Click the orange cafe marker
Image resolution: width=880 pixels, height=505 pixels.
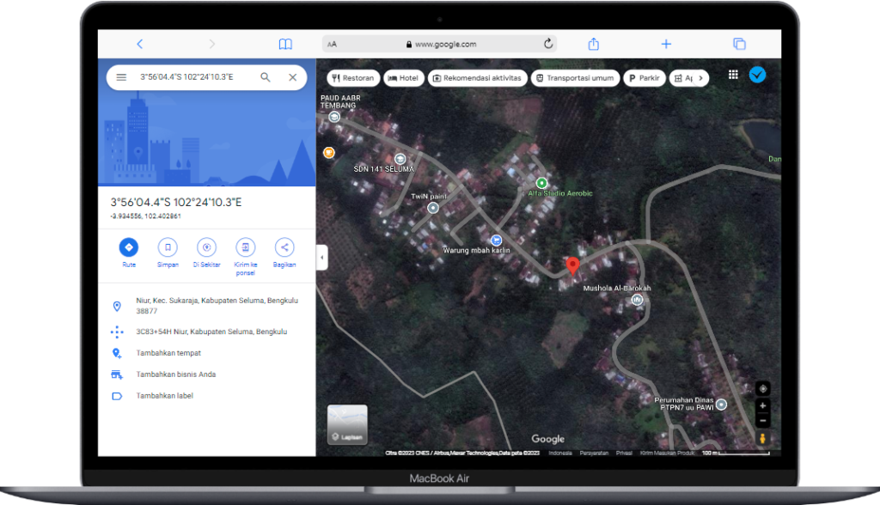click(329, 152)
